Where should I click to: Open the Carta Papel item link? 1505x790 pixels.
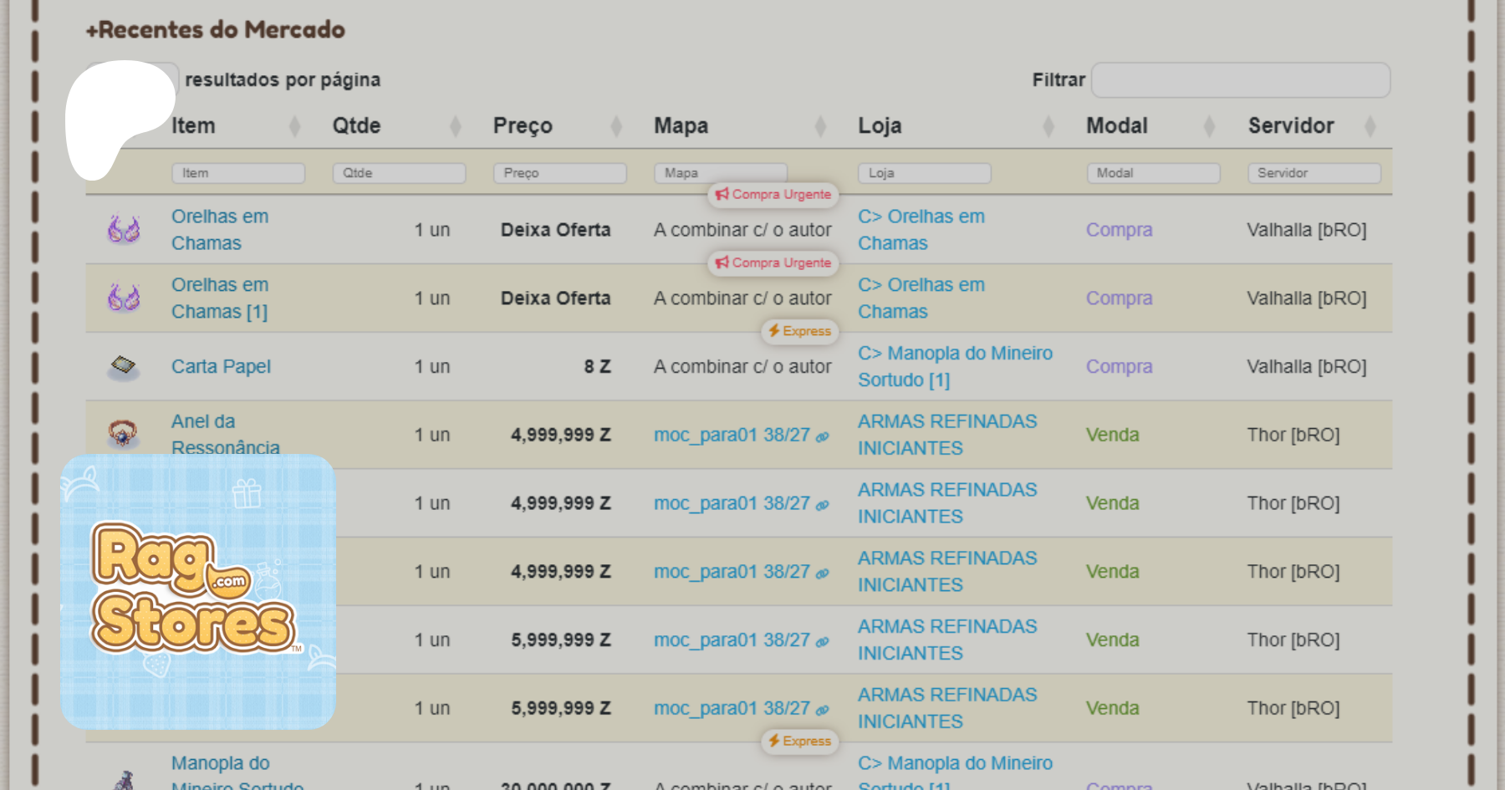click(221, 366)
